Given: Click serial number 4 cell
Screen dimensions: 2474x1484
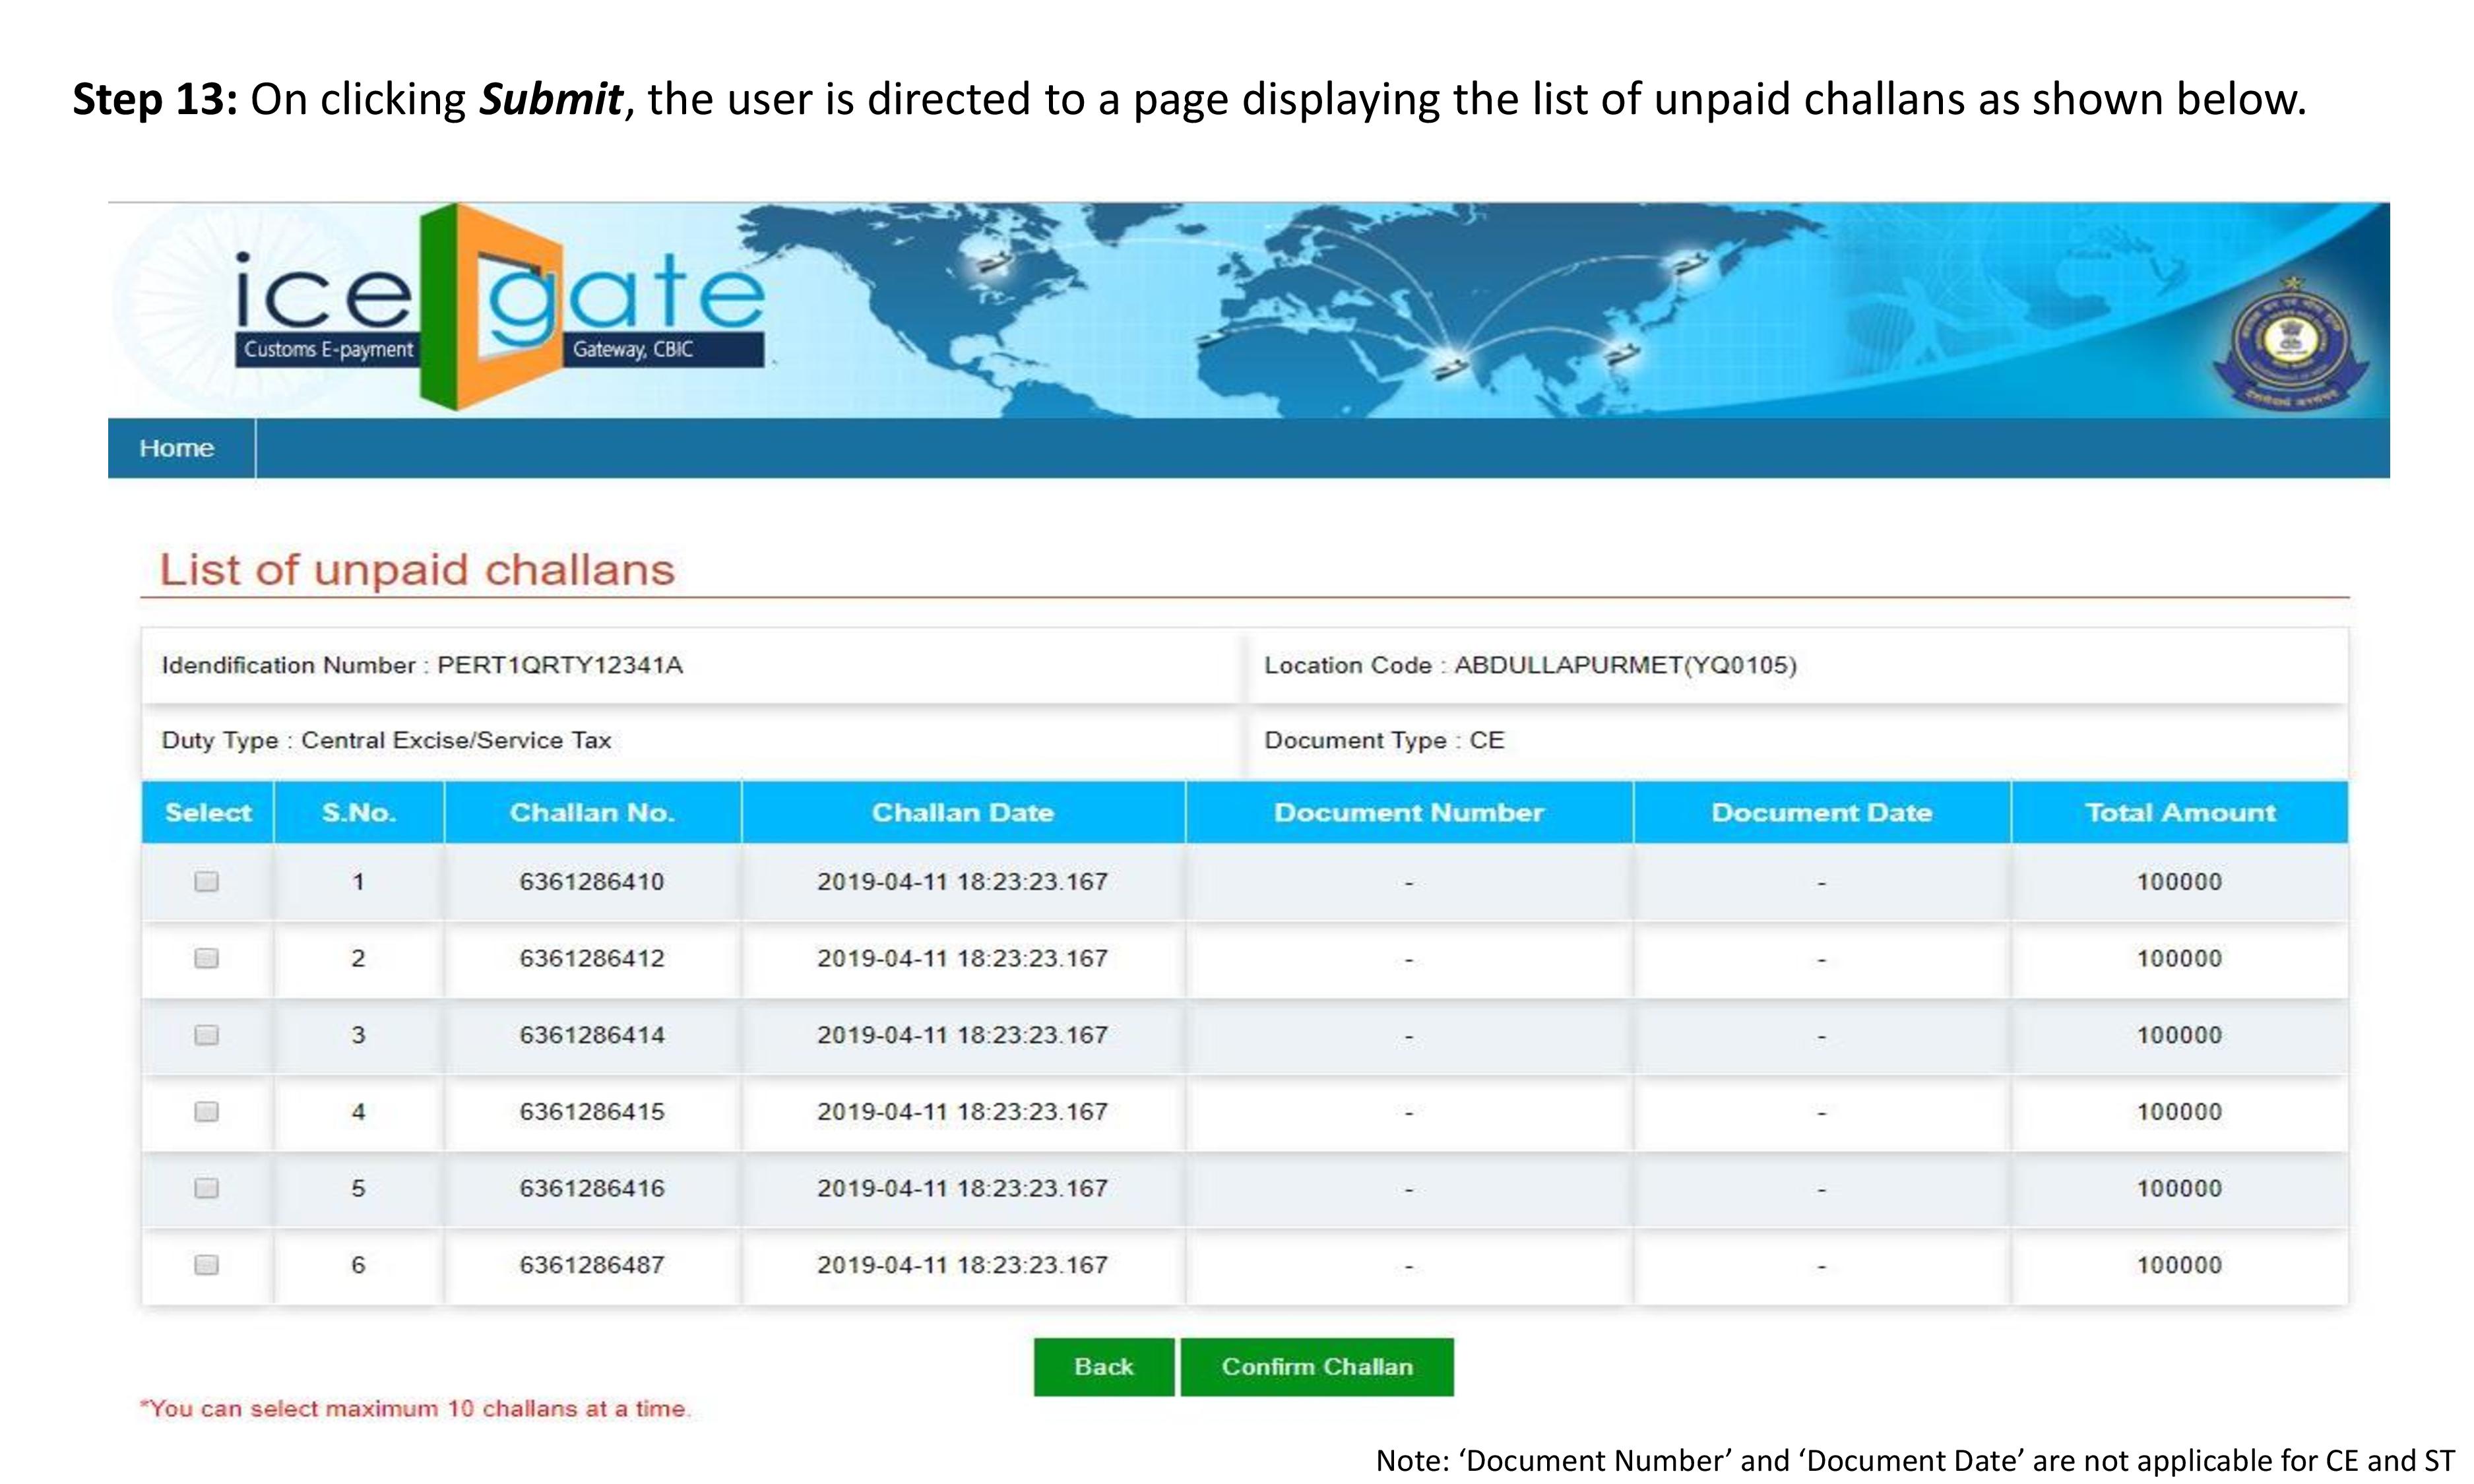Looking at the screenshot, I should (x=358, y=1112).
